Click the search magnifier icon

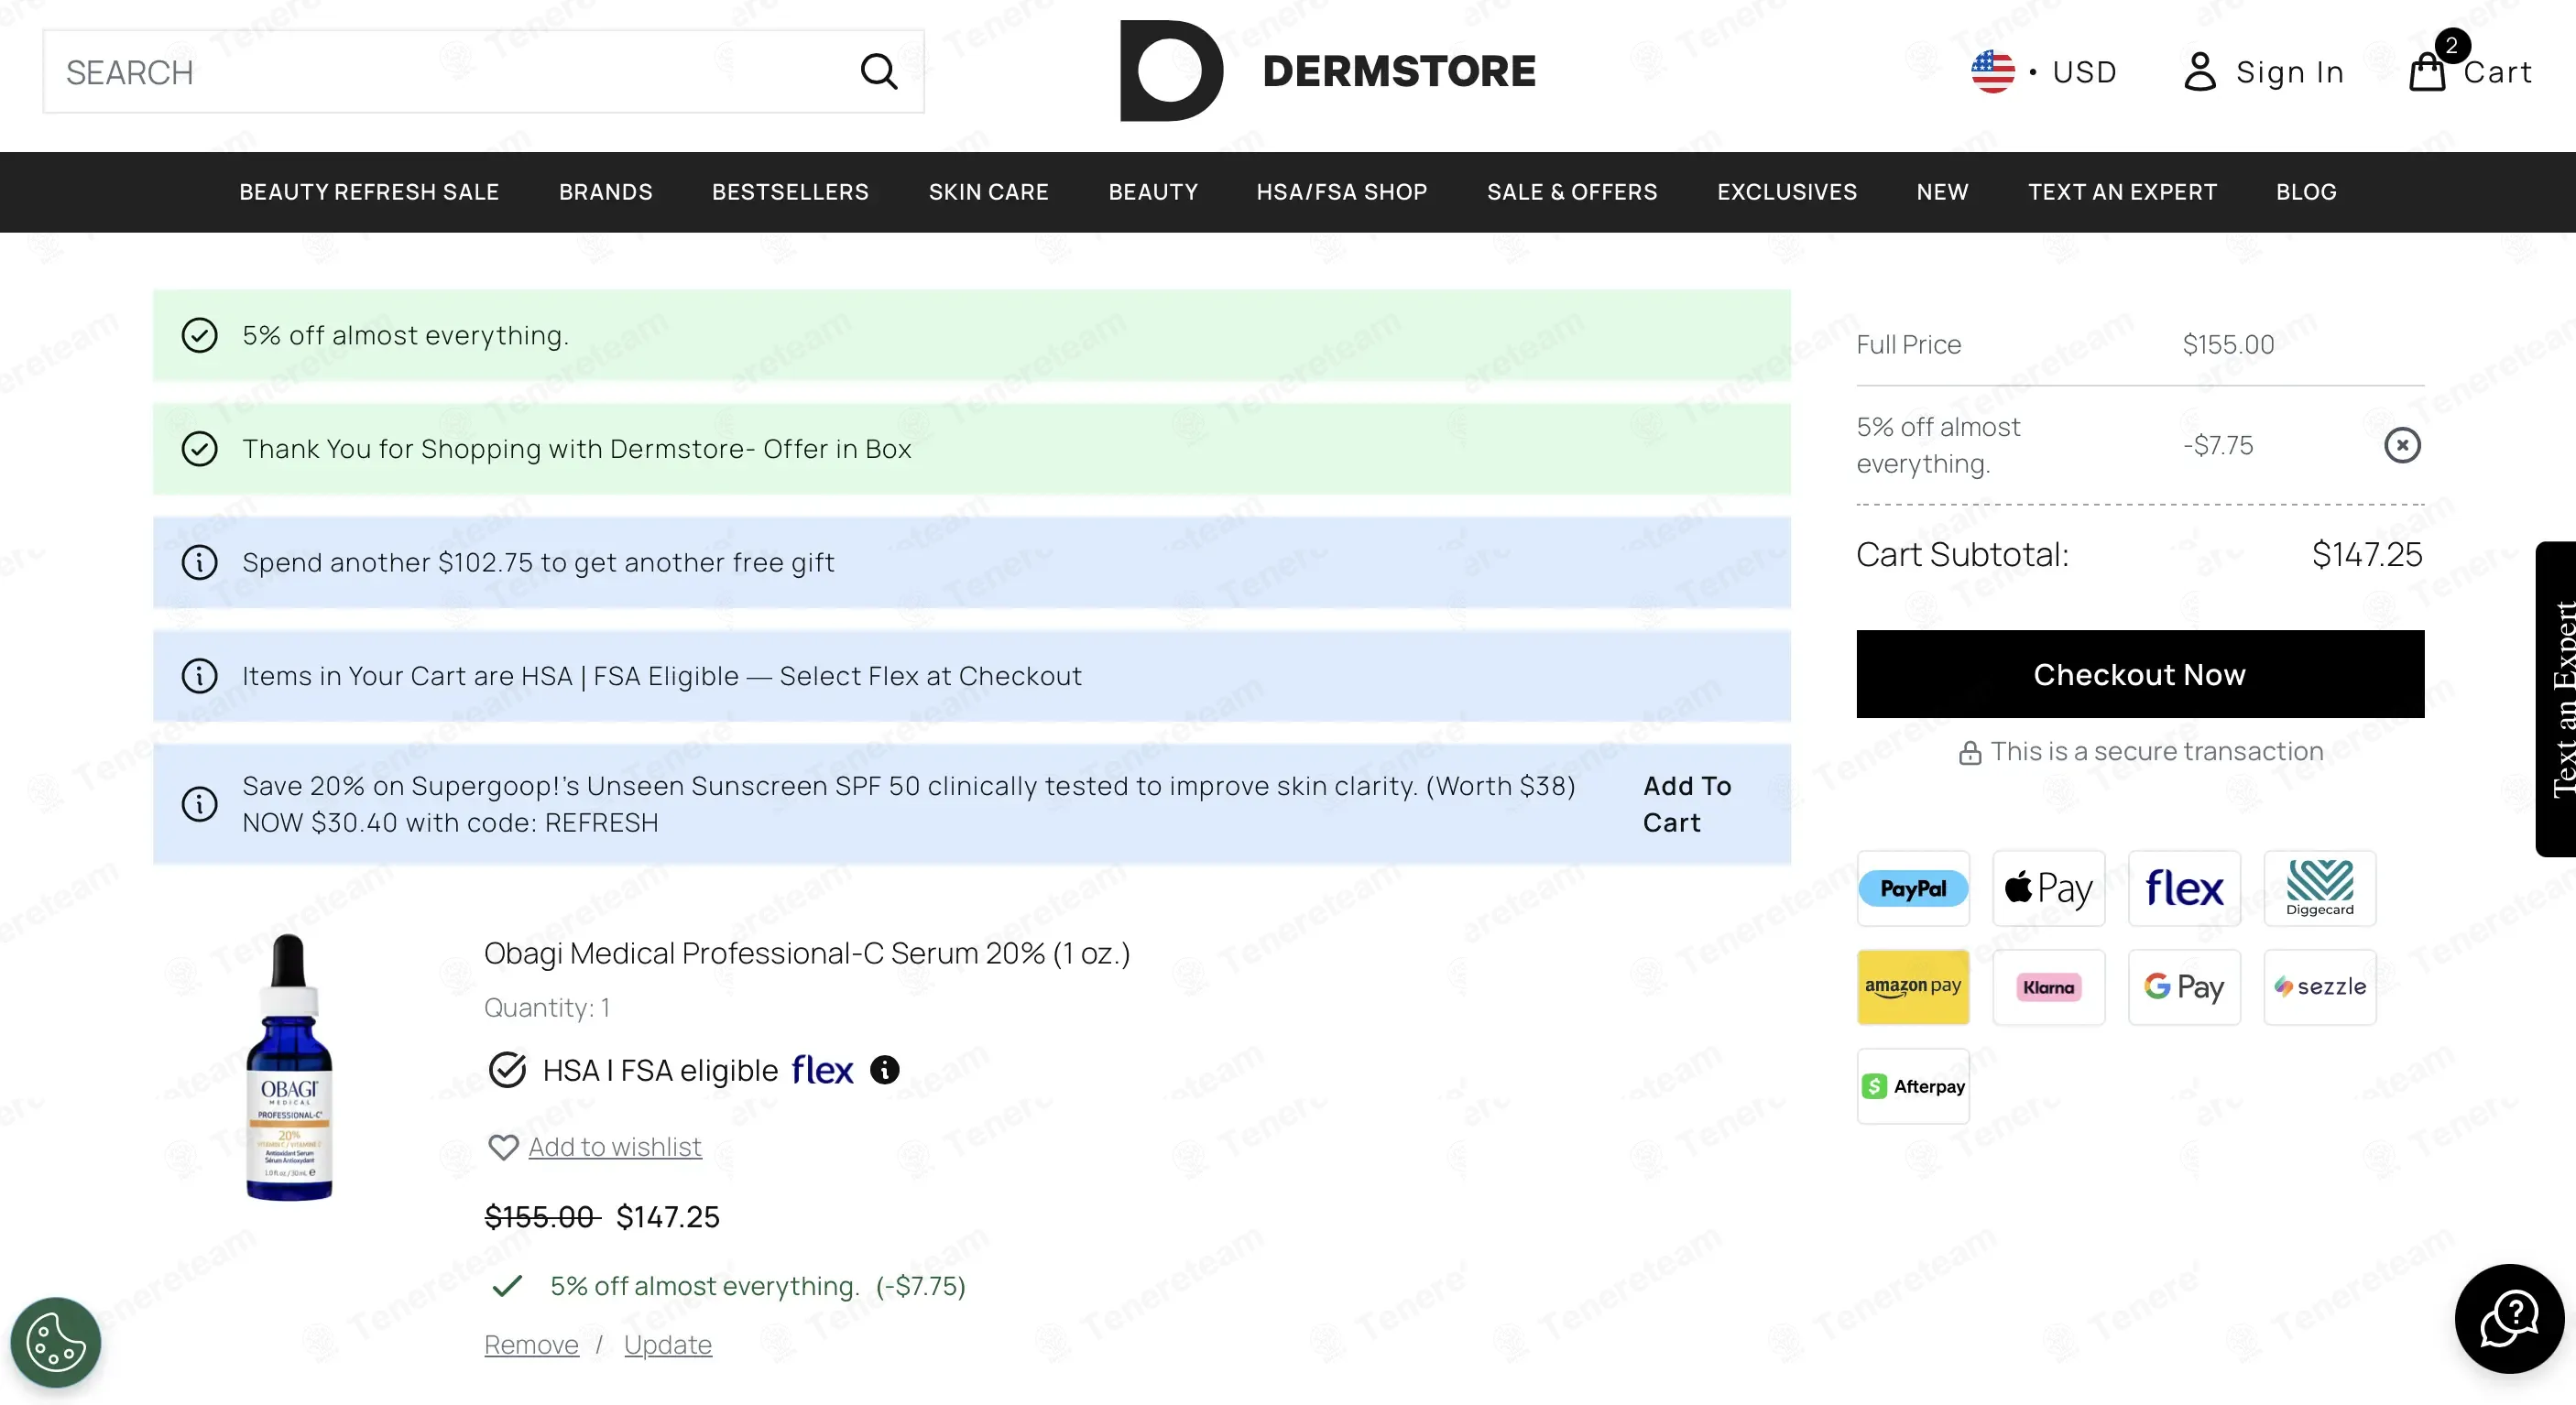click(x=878, y=71)
